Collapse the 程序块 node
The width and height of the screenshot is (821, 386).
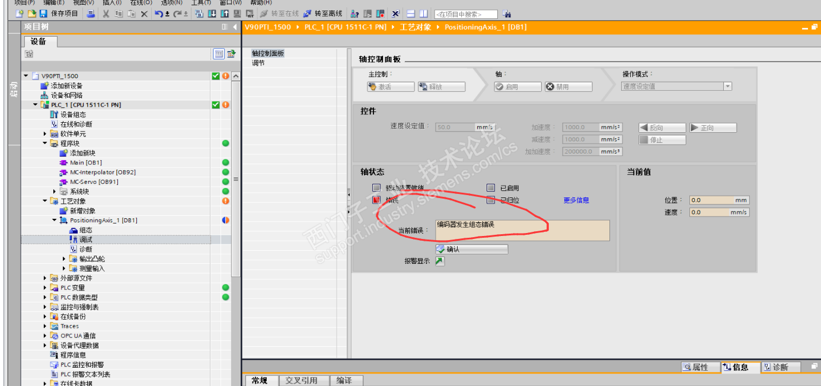click(44, 143)
